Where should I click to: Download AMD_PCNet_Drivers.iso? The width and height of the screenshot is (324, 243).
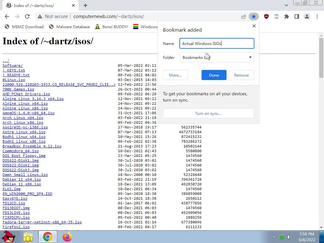click(26, 94)
